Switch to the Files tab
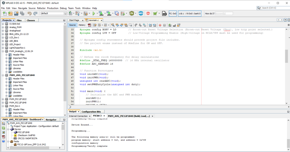Image resolution: width=290 pixels, height=152 pixels. [19, 20]
